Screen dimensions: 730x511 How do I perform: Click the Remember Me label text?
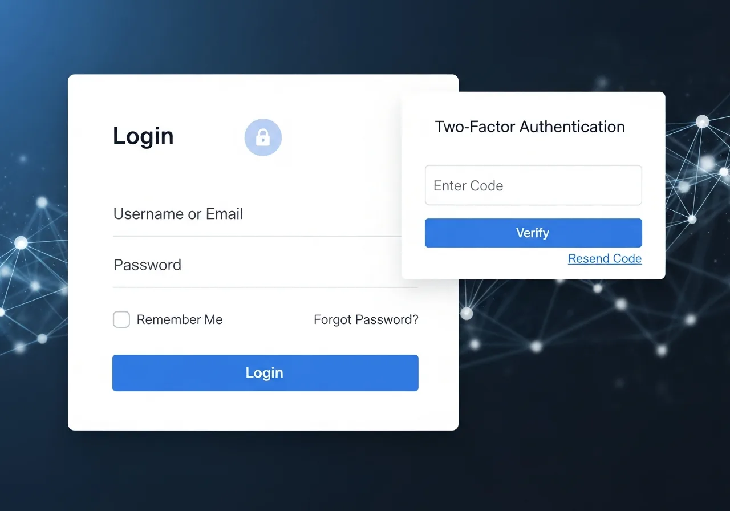[x=180, y=319]
